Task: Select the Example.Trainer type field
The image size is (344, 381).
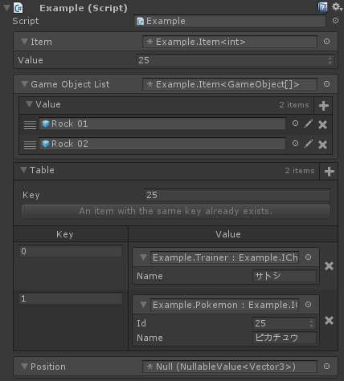Action: coord(225,257)
